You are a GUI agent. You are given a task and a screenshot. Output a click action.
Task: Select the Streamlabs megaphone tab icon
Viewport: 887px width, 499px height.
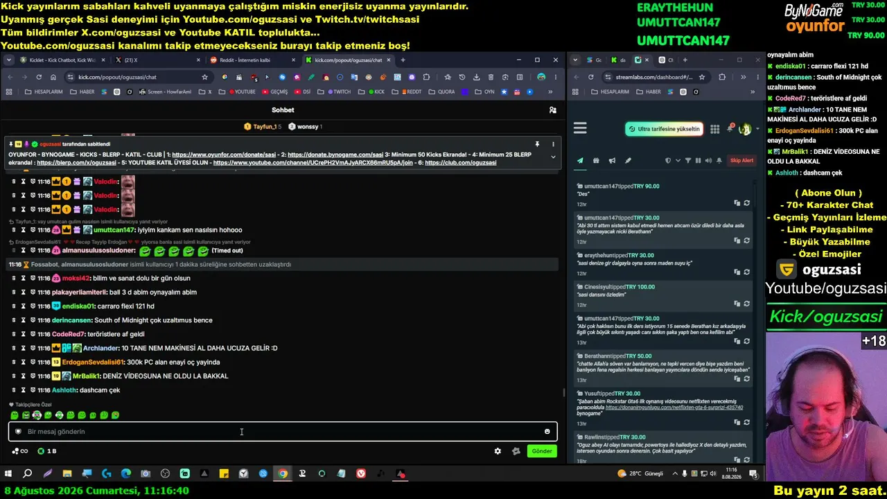pos(612,161)
